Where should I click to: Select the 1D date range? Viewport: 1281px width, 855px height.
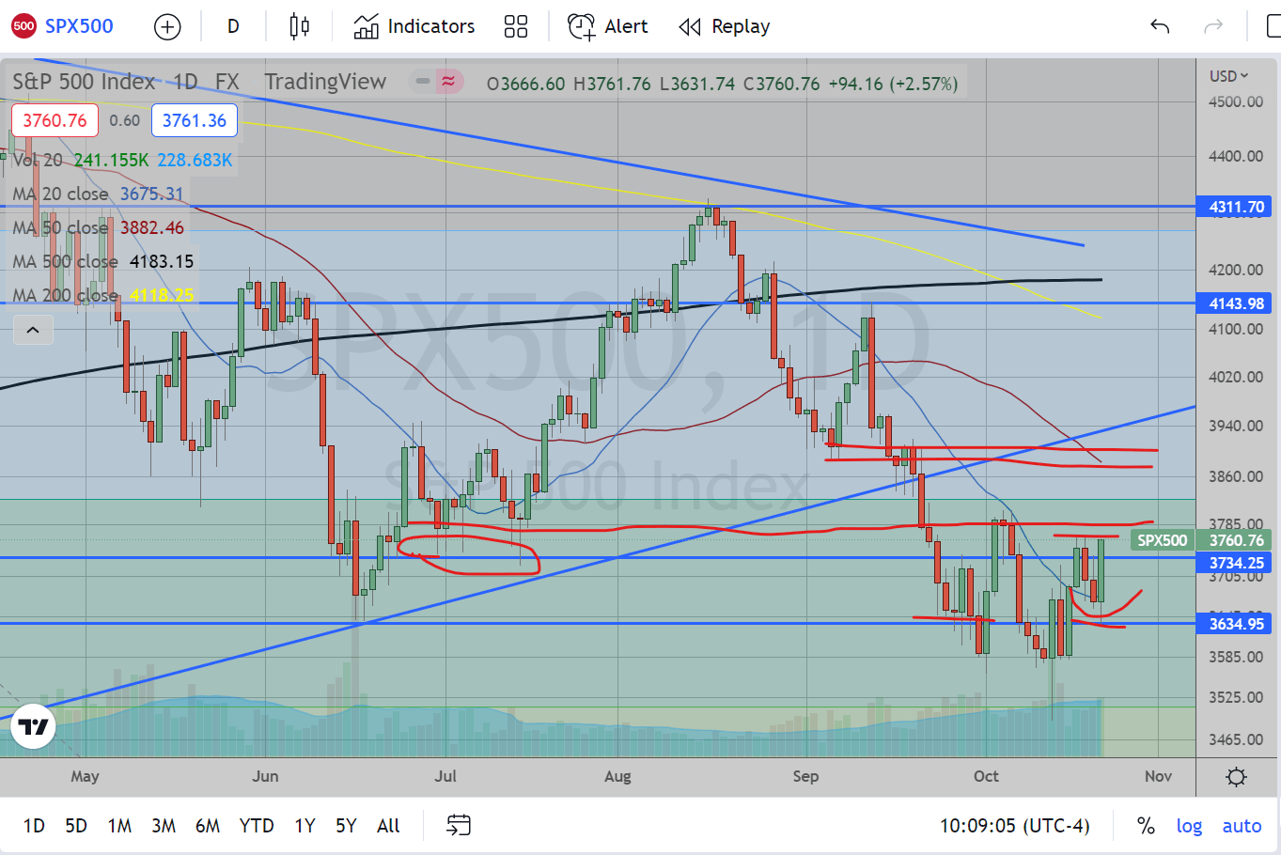coord(34,826)
